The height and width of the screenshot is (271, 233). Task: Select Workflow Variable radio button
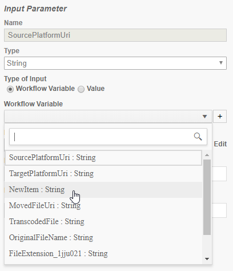coord(10,89)
